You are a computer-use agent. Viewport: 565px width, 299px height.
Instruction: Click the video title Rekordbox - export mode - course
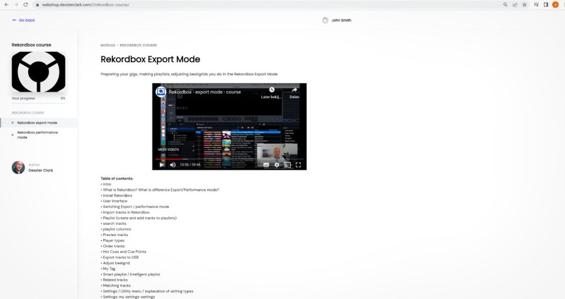[x=205, y=92]
